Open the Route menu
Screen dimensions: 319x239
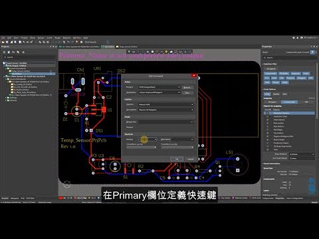click(57, 38)
